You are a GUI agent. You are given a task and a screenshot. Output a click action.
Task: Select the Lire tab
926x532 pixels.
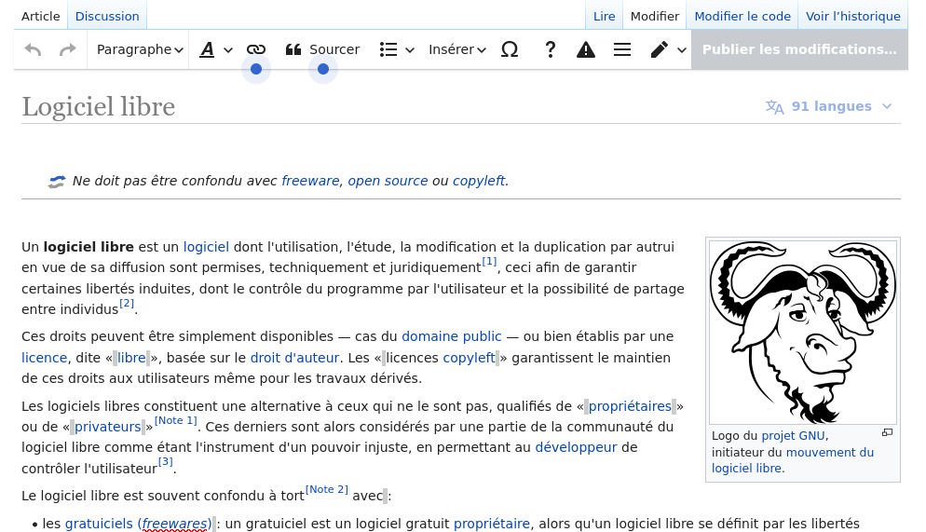pos(605,16)
